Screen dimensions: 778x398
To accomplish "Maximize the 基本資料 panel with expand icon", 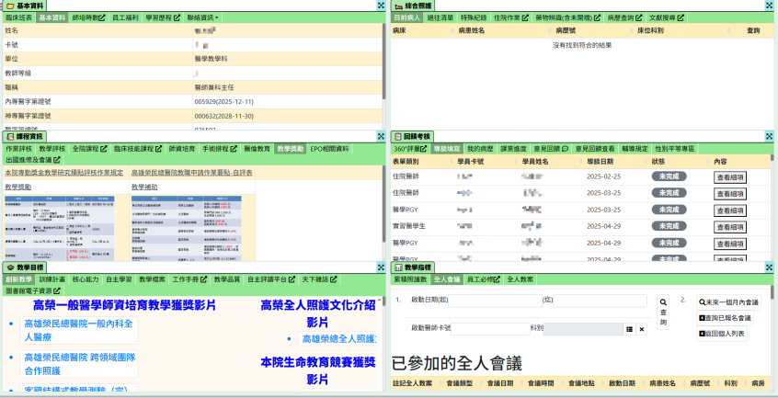I will point(381,6).
